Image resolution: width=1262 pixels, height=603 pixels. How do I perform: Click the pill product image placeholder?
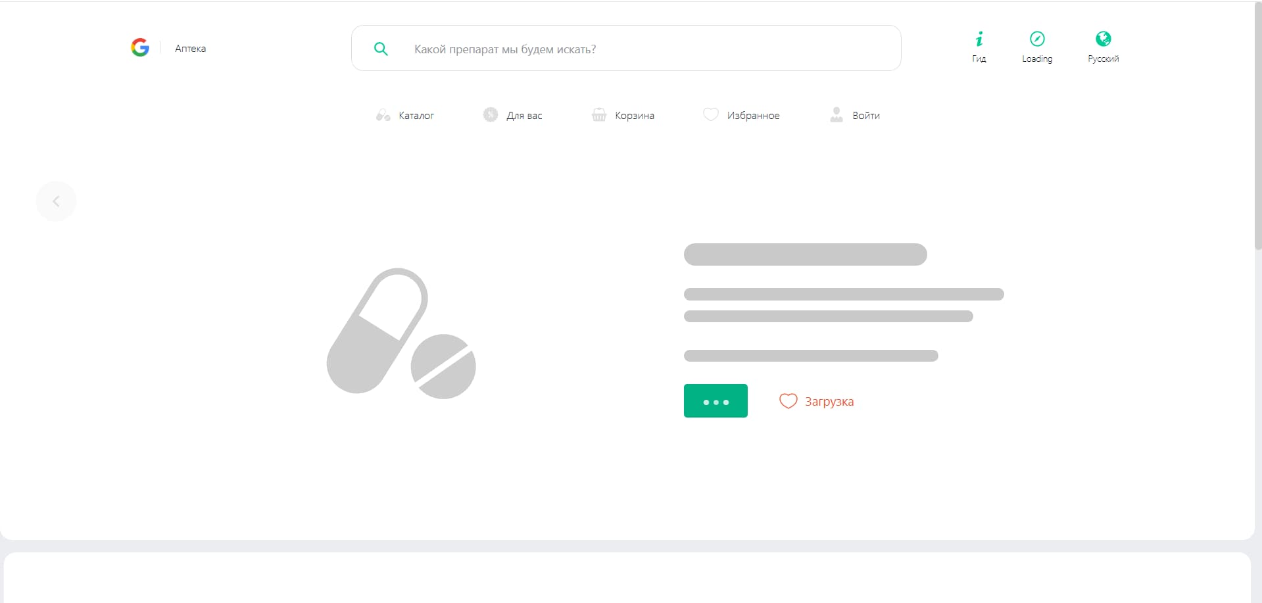(401, 333)
